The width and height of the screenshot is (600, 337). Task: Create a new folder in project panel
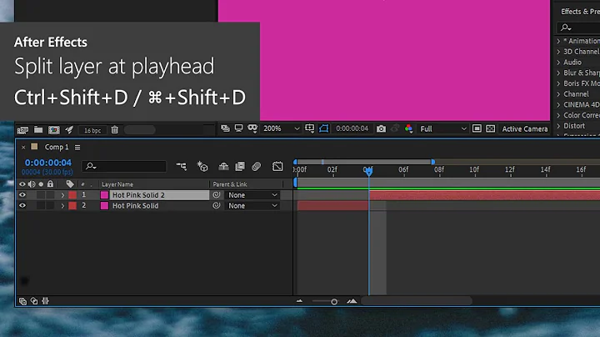click(x=38, y=130)
